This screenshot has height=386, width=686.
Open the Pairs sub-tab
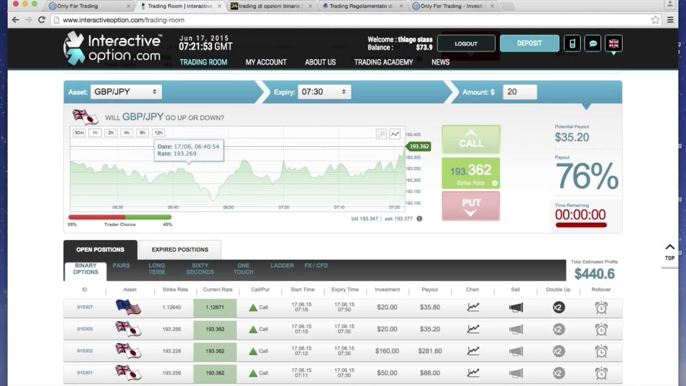121,265
